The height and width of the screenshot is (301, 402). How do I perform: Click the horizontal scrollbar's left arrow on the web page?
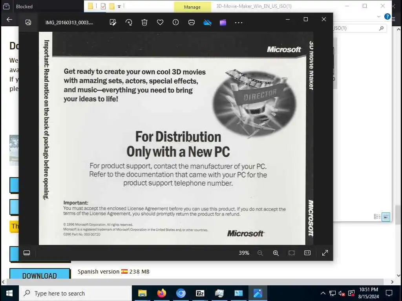(x=3, y=282)
